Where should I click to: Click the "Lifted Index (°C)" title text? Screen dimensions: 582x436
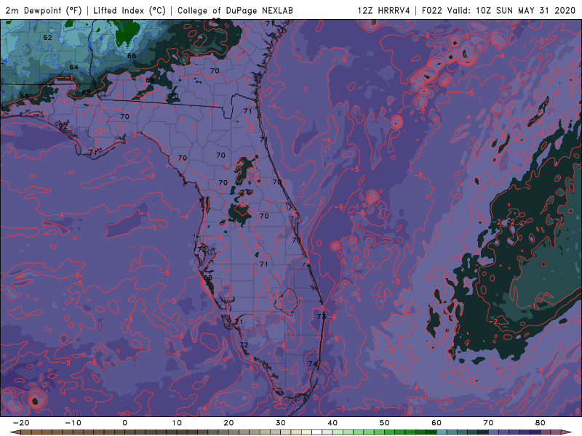[129, 11]
